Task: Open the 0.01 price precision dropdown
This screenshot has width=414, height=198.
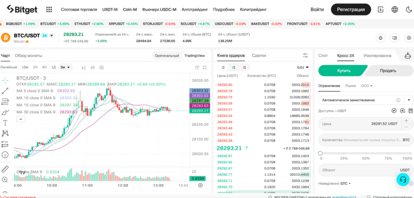Action: (x=303, y=68)
